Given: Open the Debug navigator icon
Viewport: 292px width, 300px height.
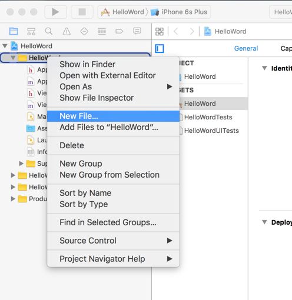Looking at the screenshot, I should [102, 31].
